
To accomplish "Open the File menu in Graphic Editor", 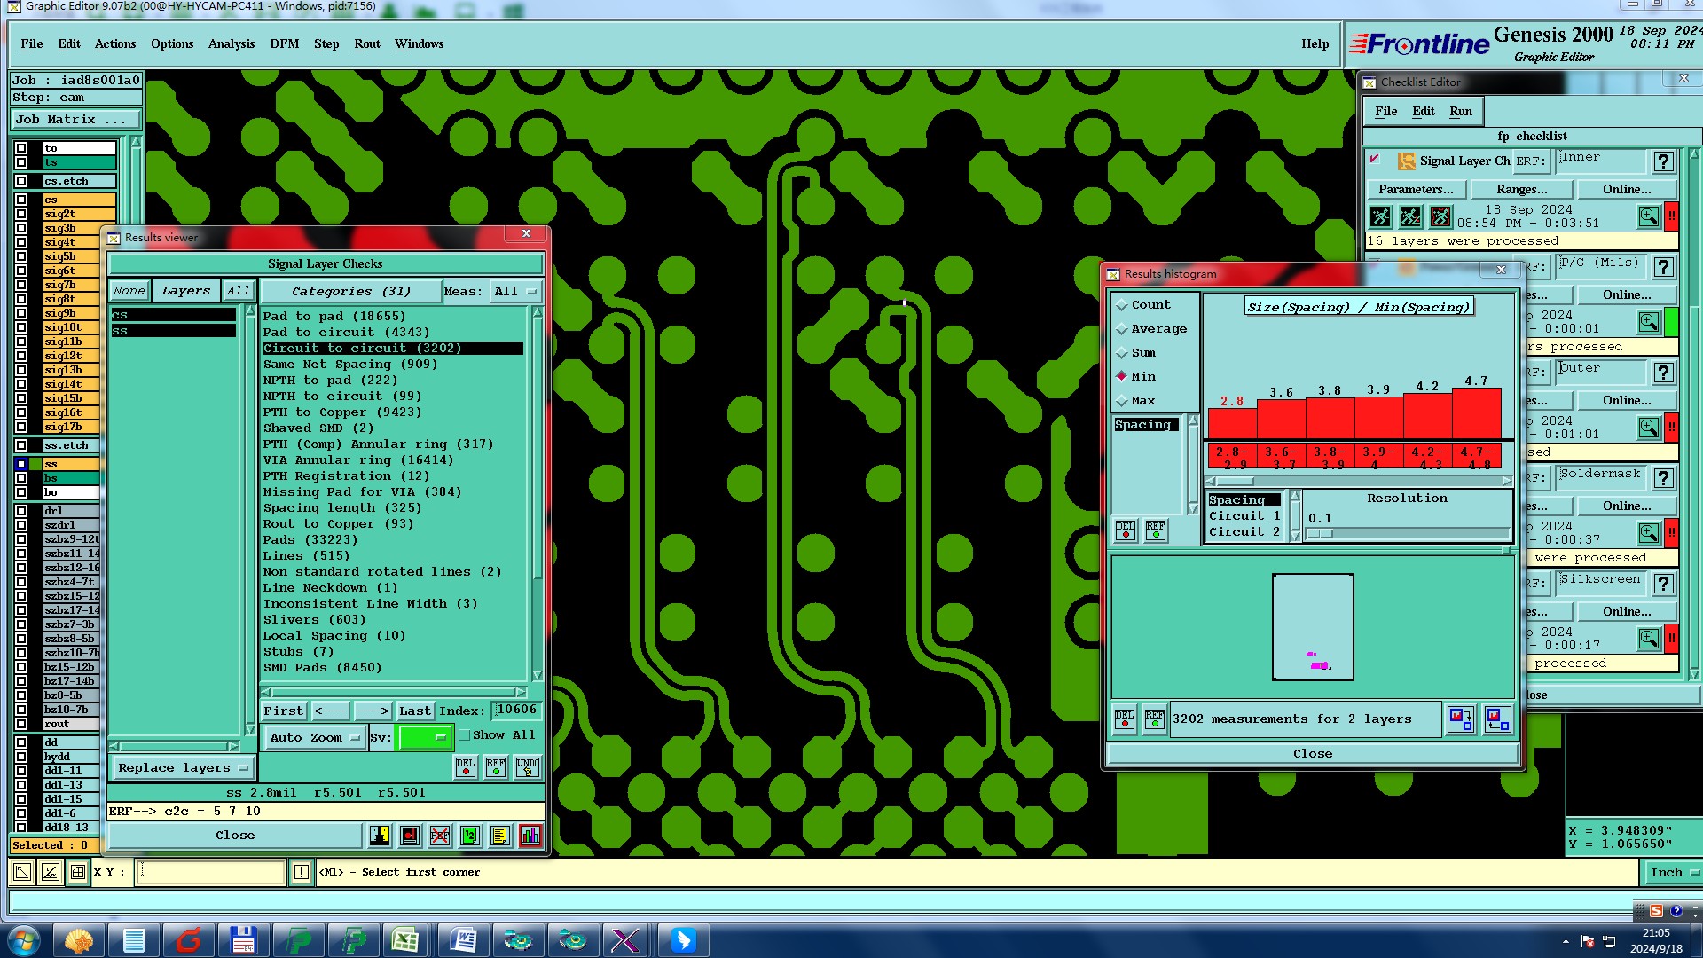I will pyautogui.click(x=32, y=43).
